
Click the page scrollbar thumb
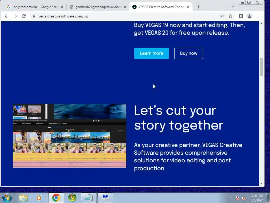[261, 67]
